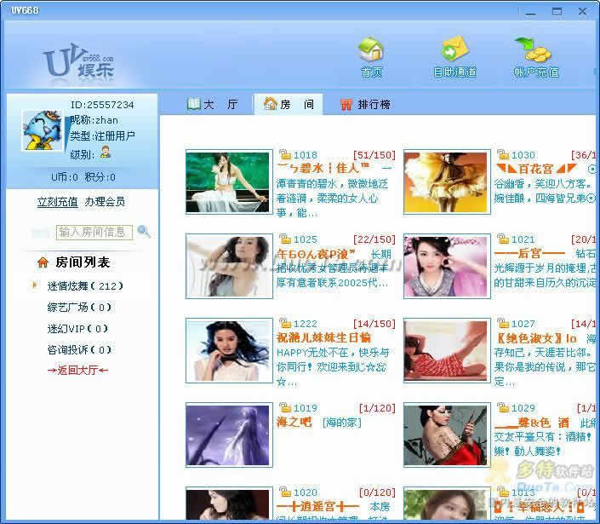Open the 帐户充值 coins icon
This screenshot has width=600, height=524.
(534, 49)
